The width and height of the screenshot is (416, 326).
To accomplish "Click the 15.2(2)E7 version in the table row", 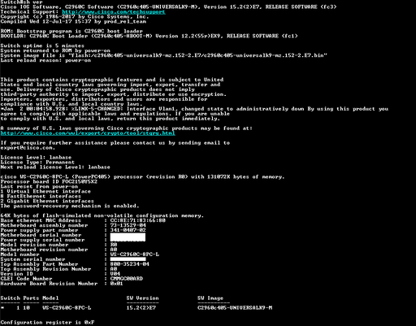I will coord(141,308).
